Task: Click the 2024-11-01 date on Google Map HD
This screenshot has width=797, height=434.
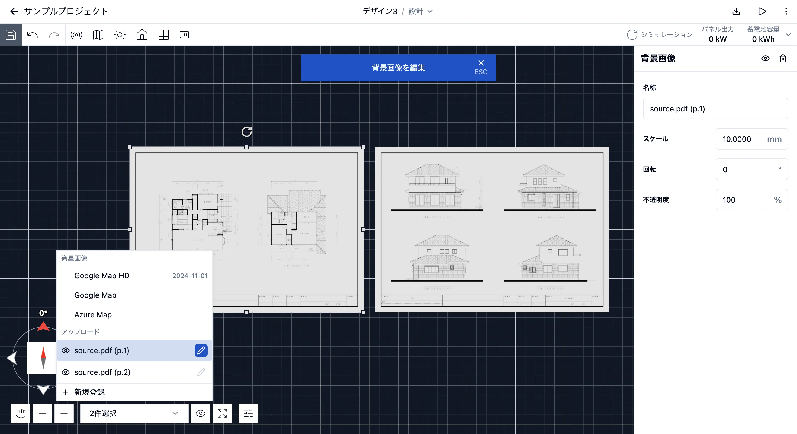Action: pos(190,276)
